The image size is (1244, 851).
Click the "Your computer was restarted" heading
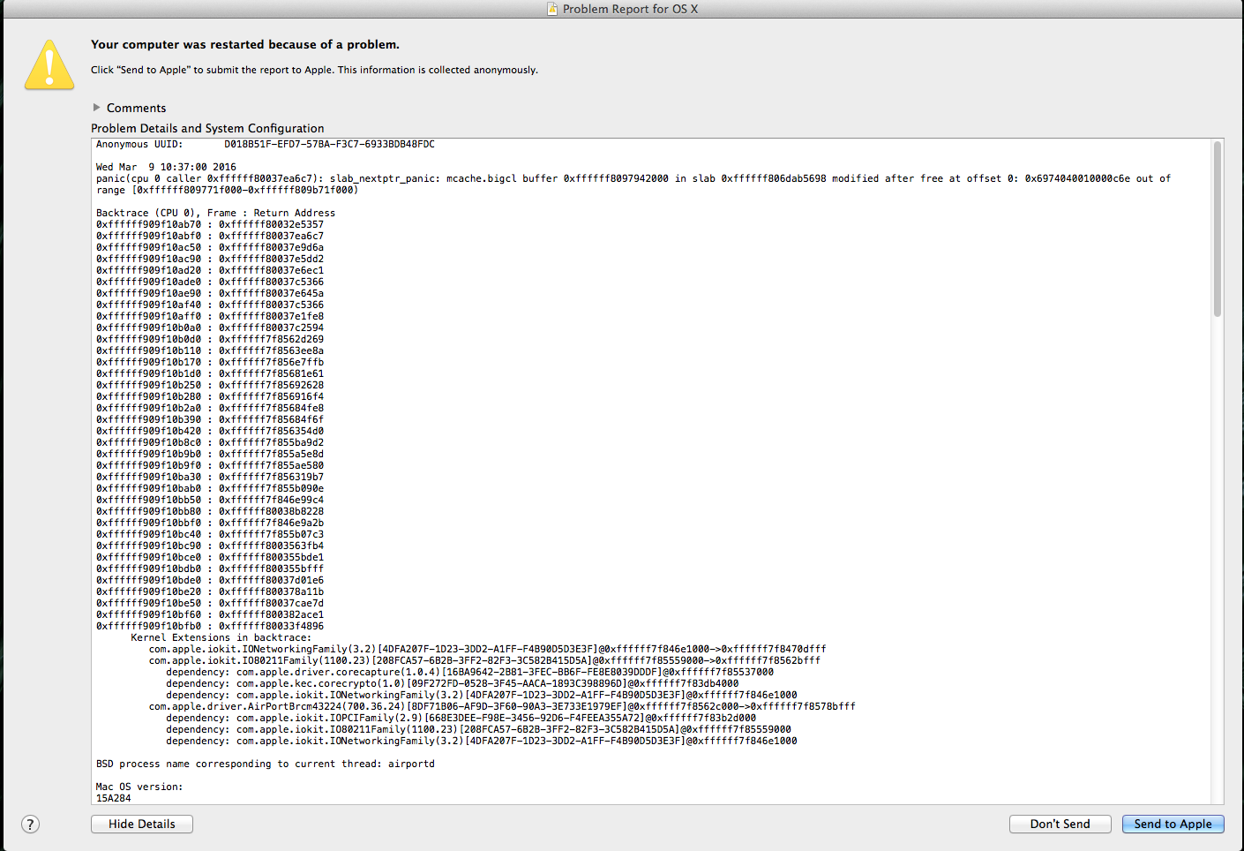[245, 44]
